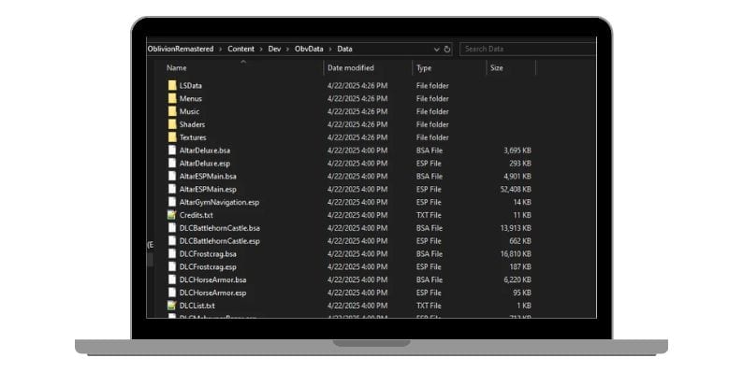Screen dimensions: 743x372
Task: Click the DLCList.txt notepad icon
Action: [x=172, y=306]
